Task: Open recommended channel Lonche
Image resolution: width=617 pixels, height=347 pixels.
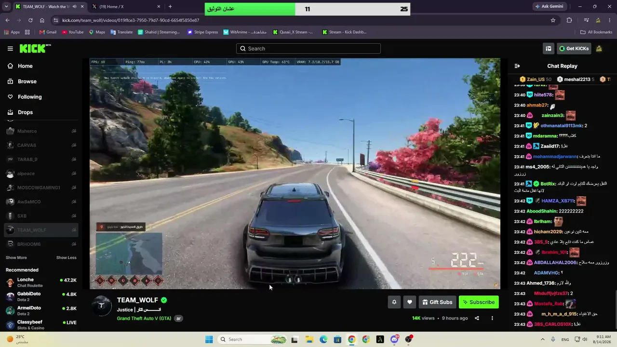Action: pos(41,282)
